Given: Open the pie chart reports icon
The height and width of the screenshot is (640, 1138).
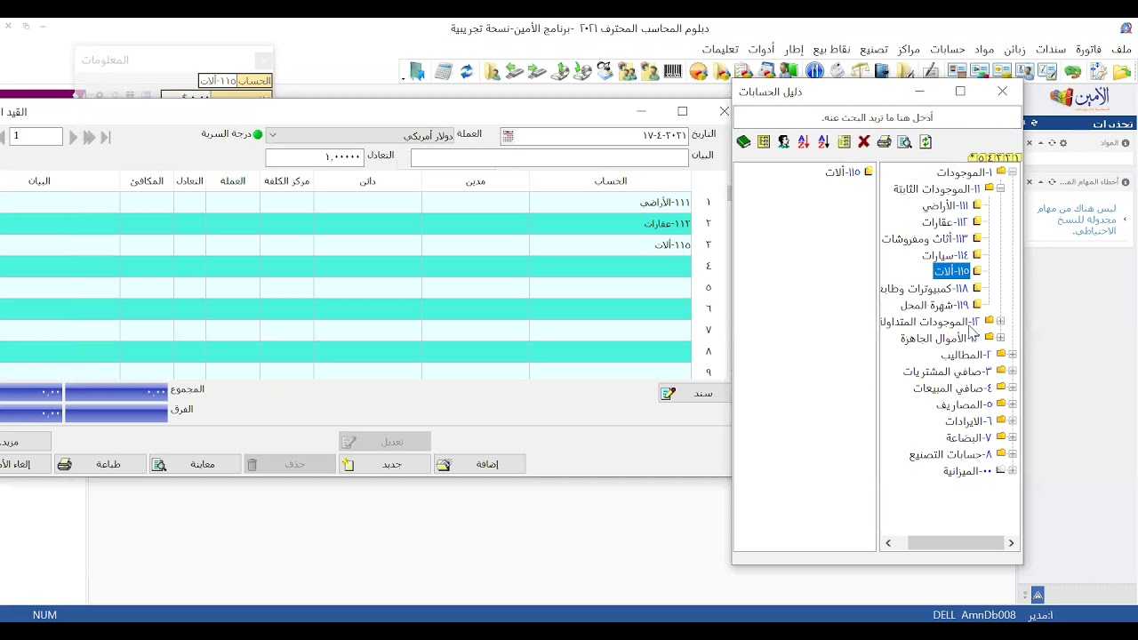Looking at the screenshot, I should point(699,71).
